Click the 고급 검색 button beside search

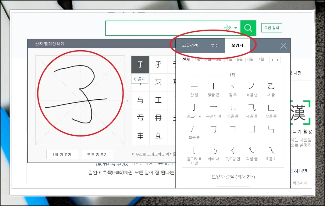(x=272, y=28)
